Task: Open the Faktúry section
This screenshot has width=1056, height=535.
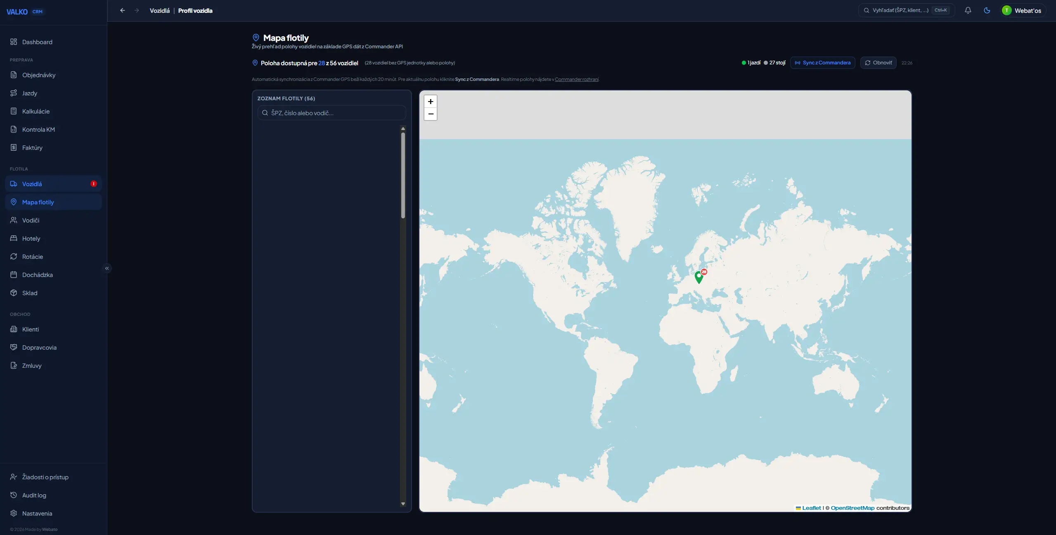Action: (x=53, y=148)
